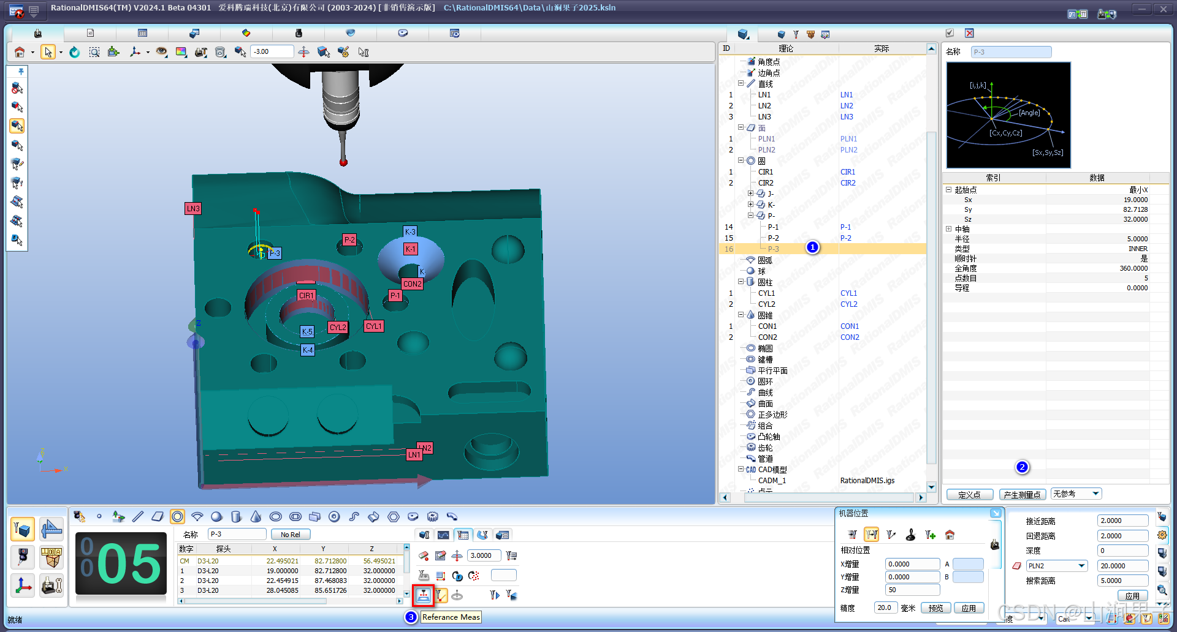Screen dimensions: 1177x632
Task: Click the settings gear icon at right
Action: 1162,535
